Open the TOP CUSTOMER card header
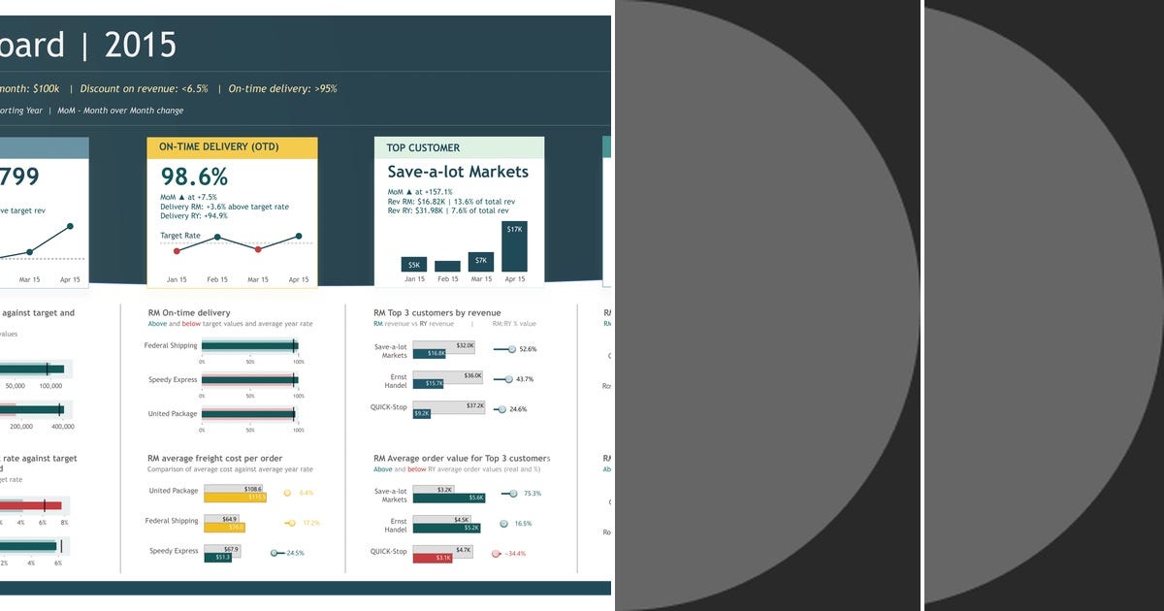 pyautogui.click(x=423, y=147)
